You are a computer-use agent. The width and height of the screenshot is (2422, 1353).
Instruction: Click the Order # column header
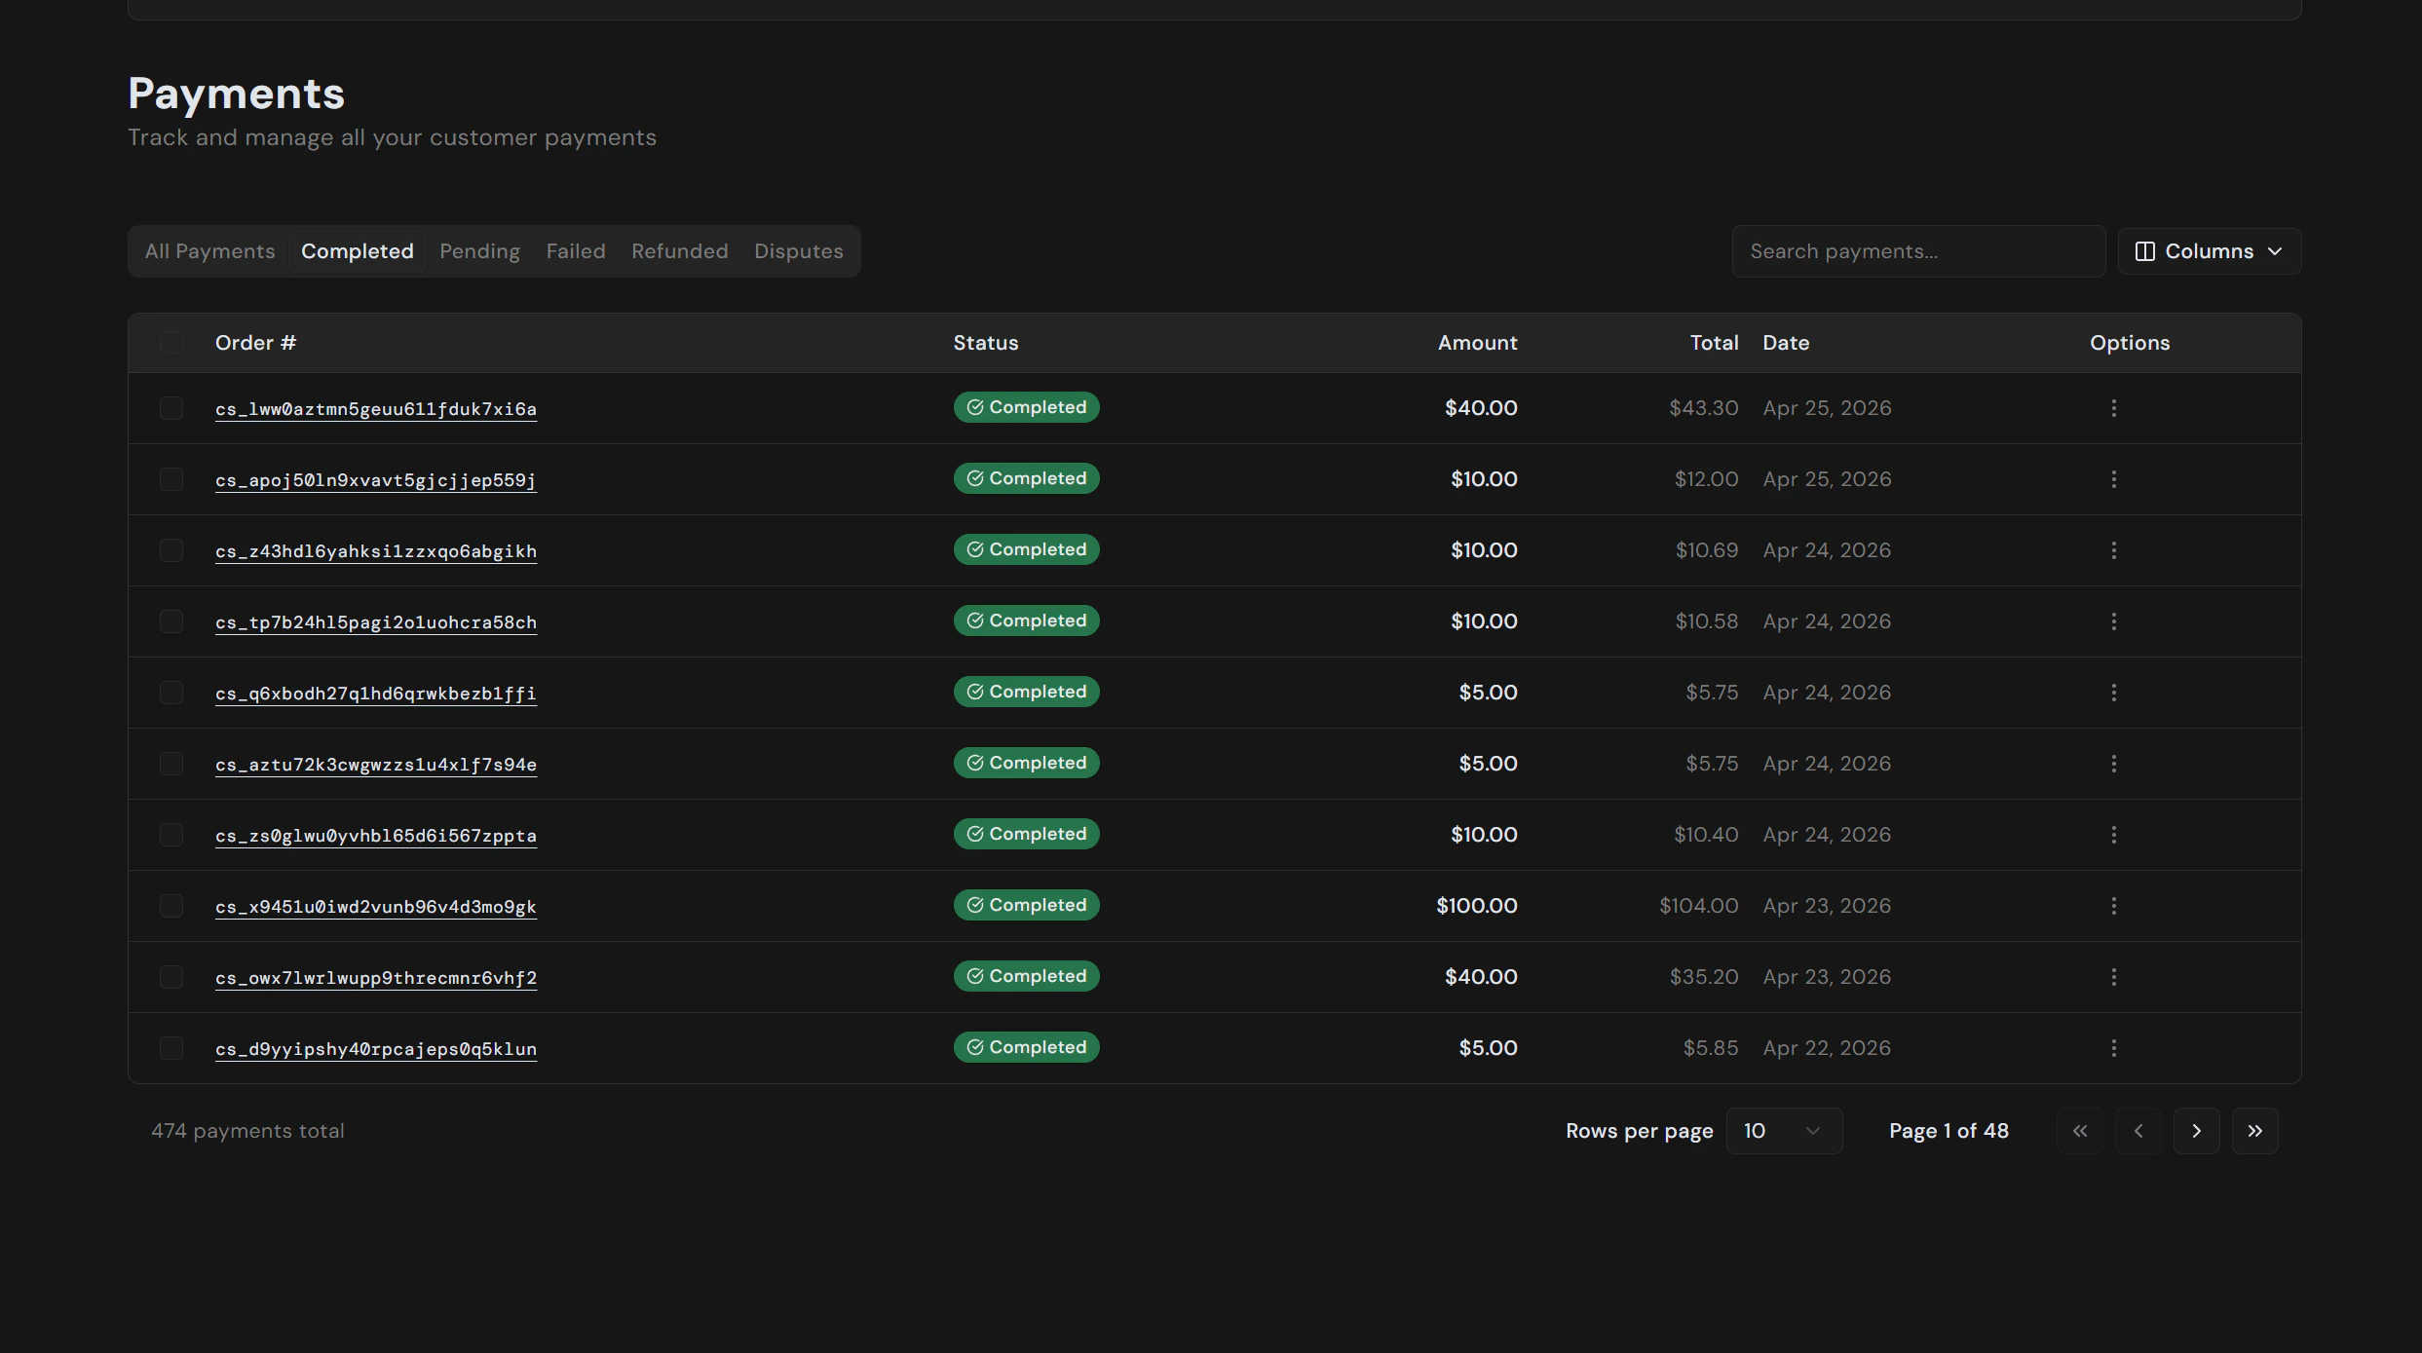(x=255, y=343)
